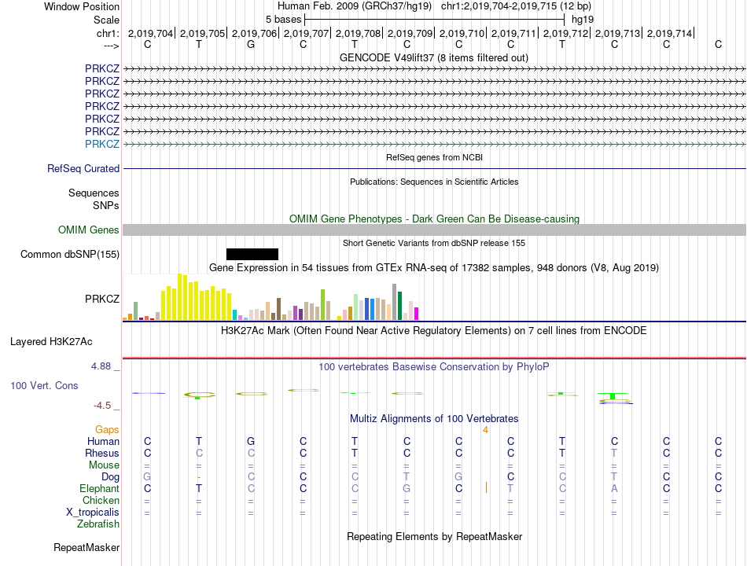Click the 100 Vert. Cons label
The height and width of the screenshot is (566, 747).
(x=44, y=385)
